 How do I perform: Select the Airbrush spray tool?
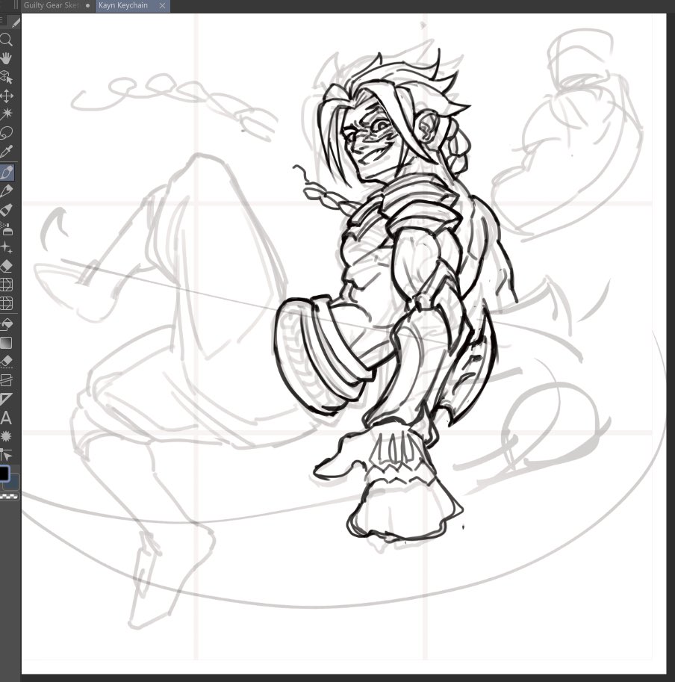pos(6,229)
